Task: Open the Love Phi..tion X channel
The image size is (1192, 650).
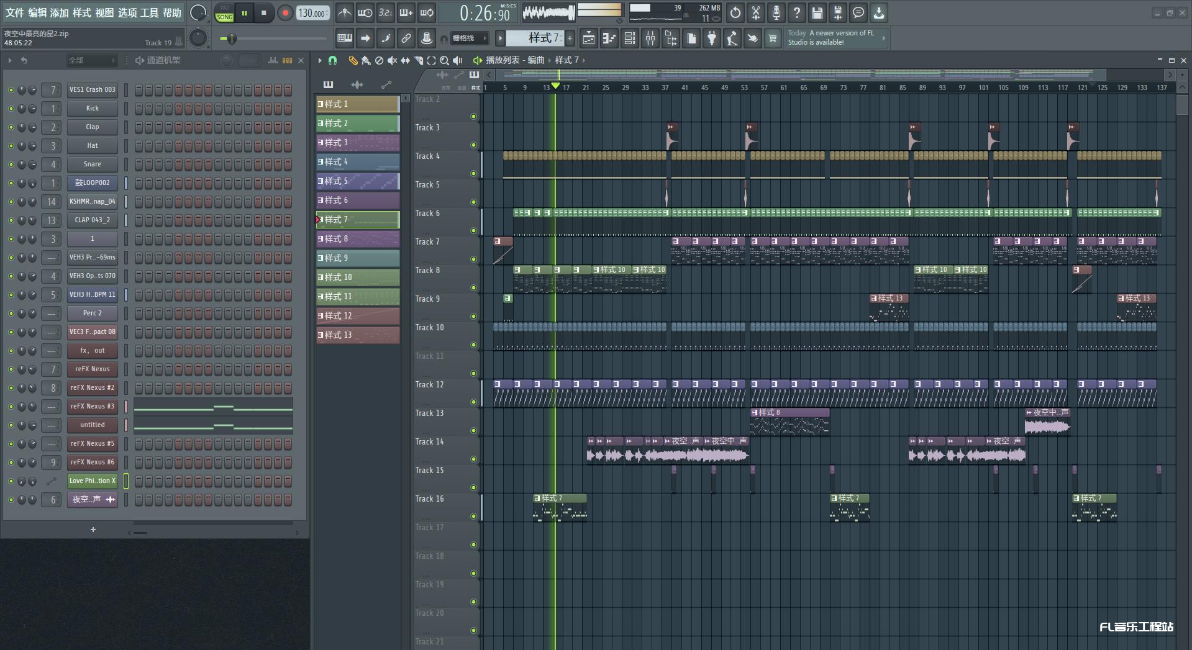Action: click(x=93, y=481)
